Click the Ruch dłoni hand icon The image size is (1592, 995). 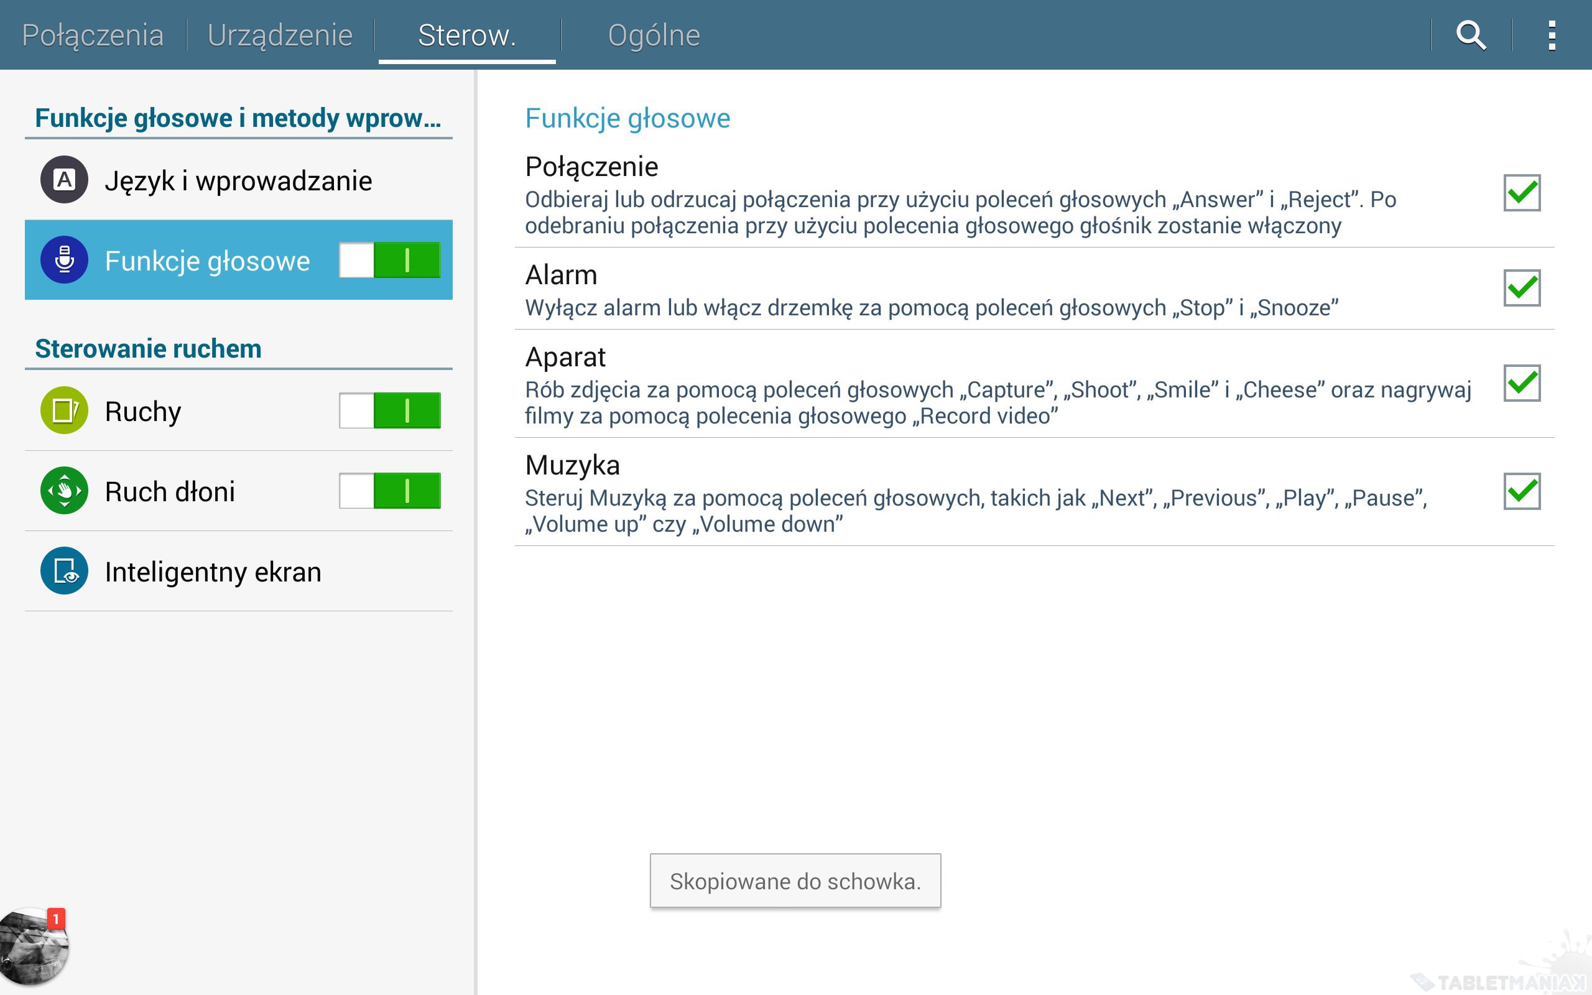pyautogui.click(x=64, y=491)
